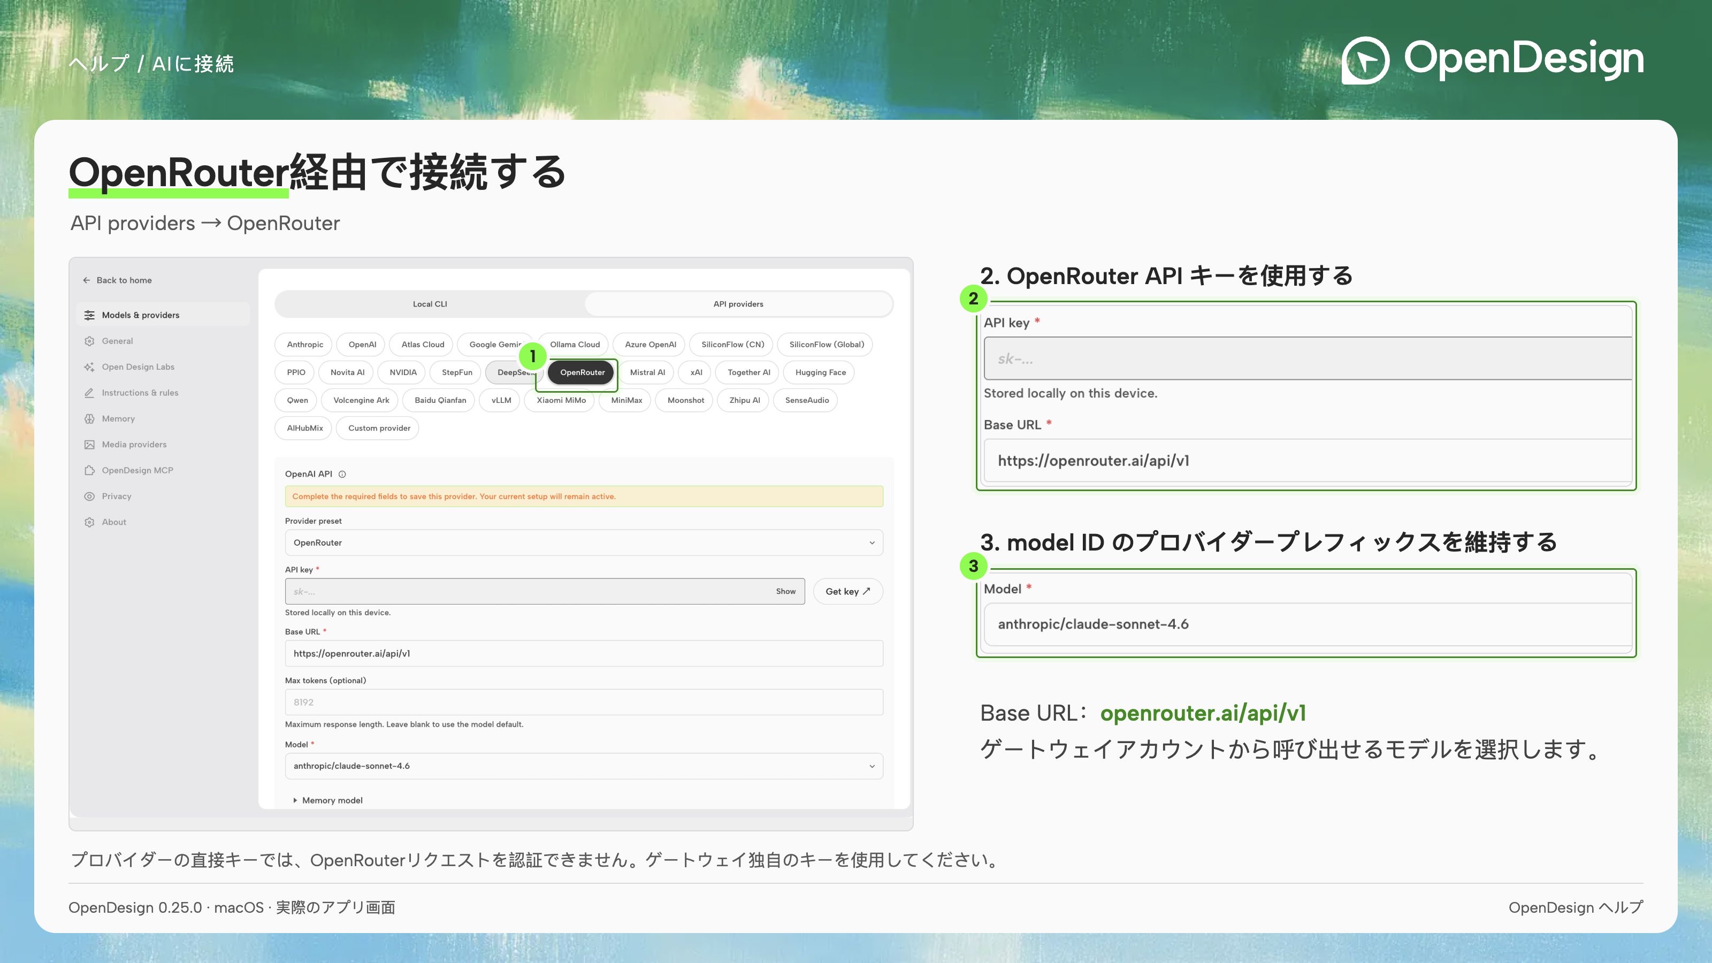
Task: Open the Privacy settings page
Action: tap(163, 496)
